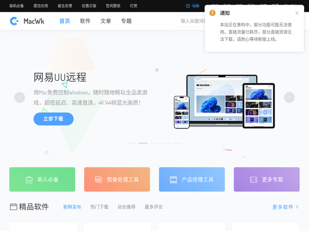
Task: Open 新人必备 briefcase category card
Action: (42, 179)
